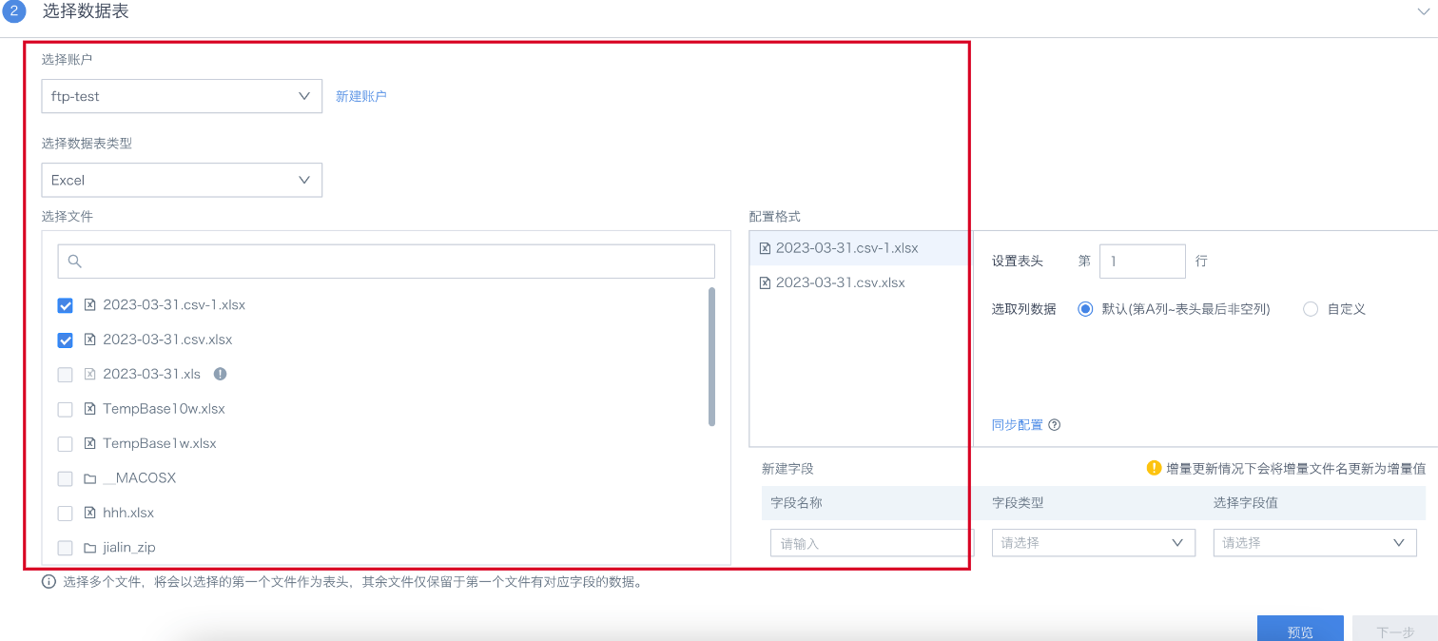Screen dimensions: 1438x641
Task: Click the file list vertical scrollbar
Action: tap(711, 357)
